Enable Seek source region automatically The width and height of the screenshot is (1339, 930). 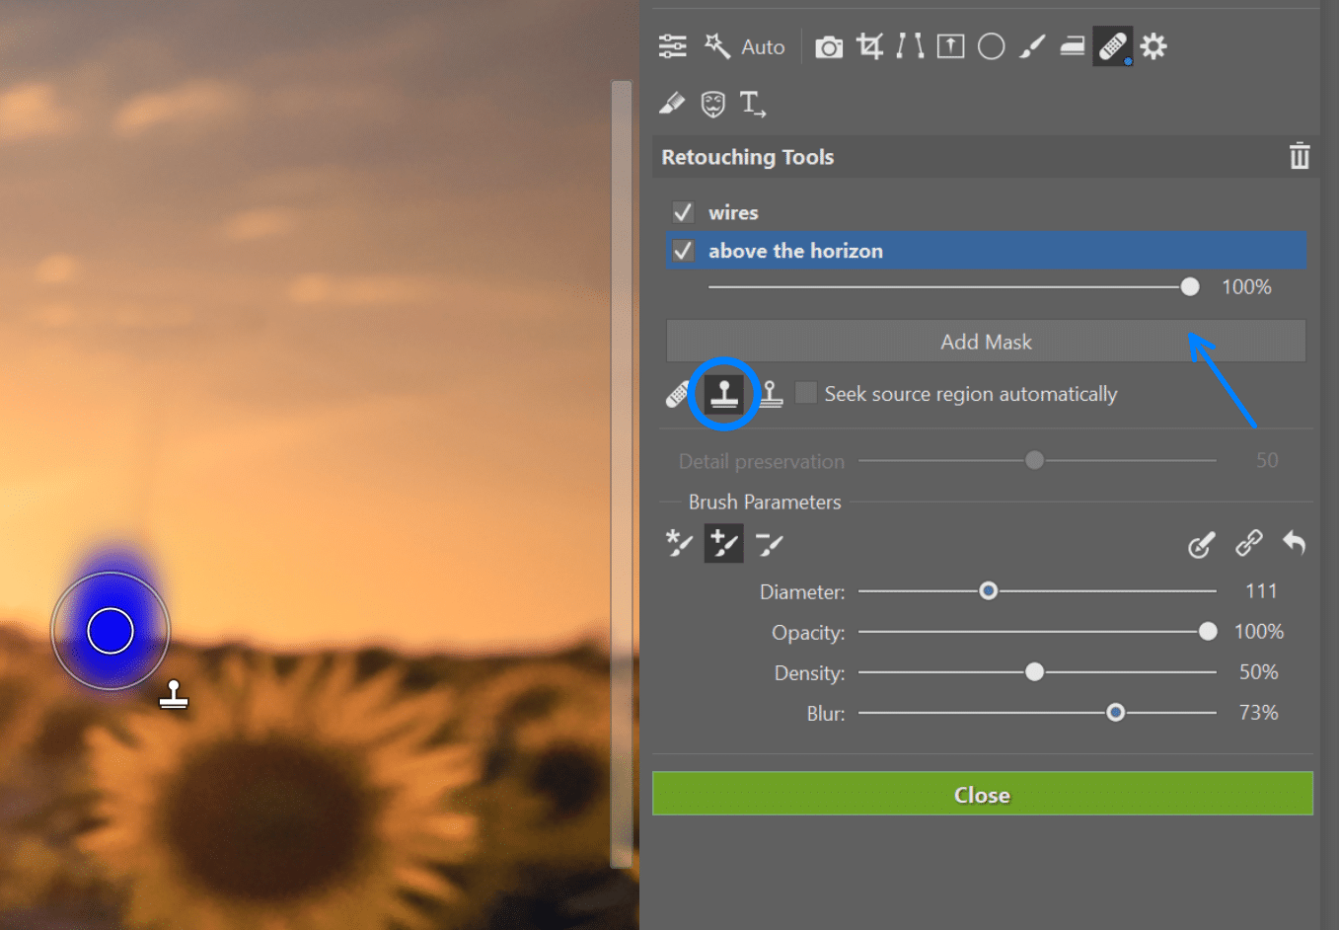[x=806, y=393]
